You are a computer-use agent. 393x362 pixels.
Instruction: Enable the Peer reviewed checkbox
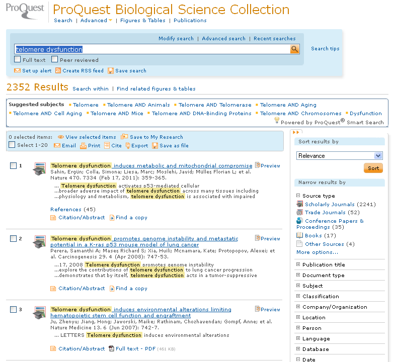pos(54,59)
